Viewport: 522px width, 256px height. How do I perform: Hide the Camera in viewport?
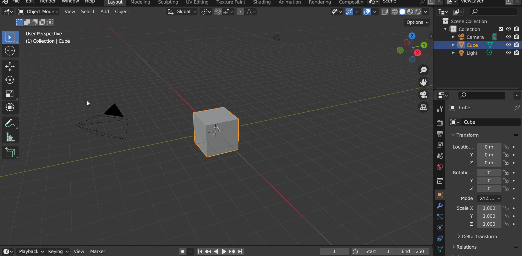(x=509, y=37)
